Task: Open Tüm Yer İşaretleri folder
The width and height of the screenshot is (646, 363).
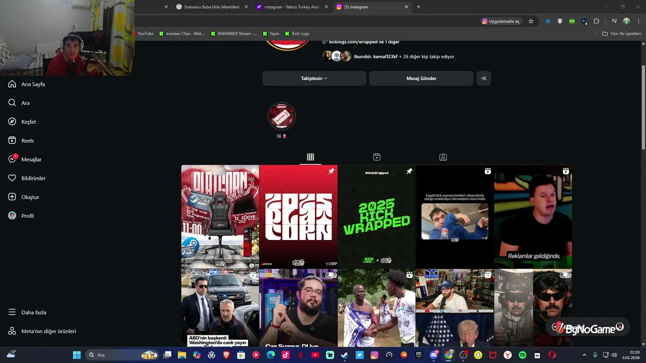Action: tap(621, 34)
